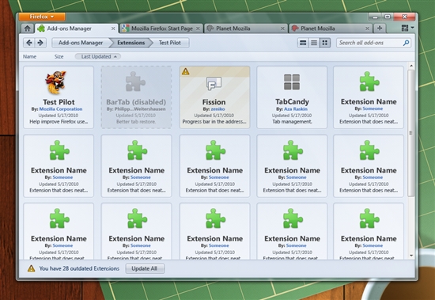The height and width of the screenshot is (300, 435).
Task: Click the search magnifier icon
Action: pyautogui.click(x=407, y=43)
